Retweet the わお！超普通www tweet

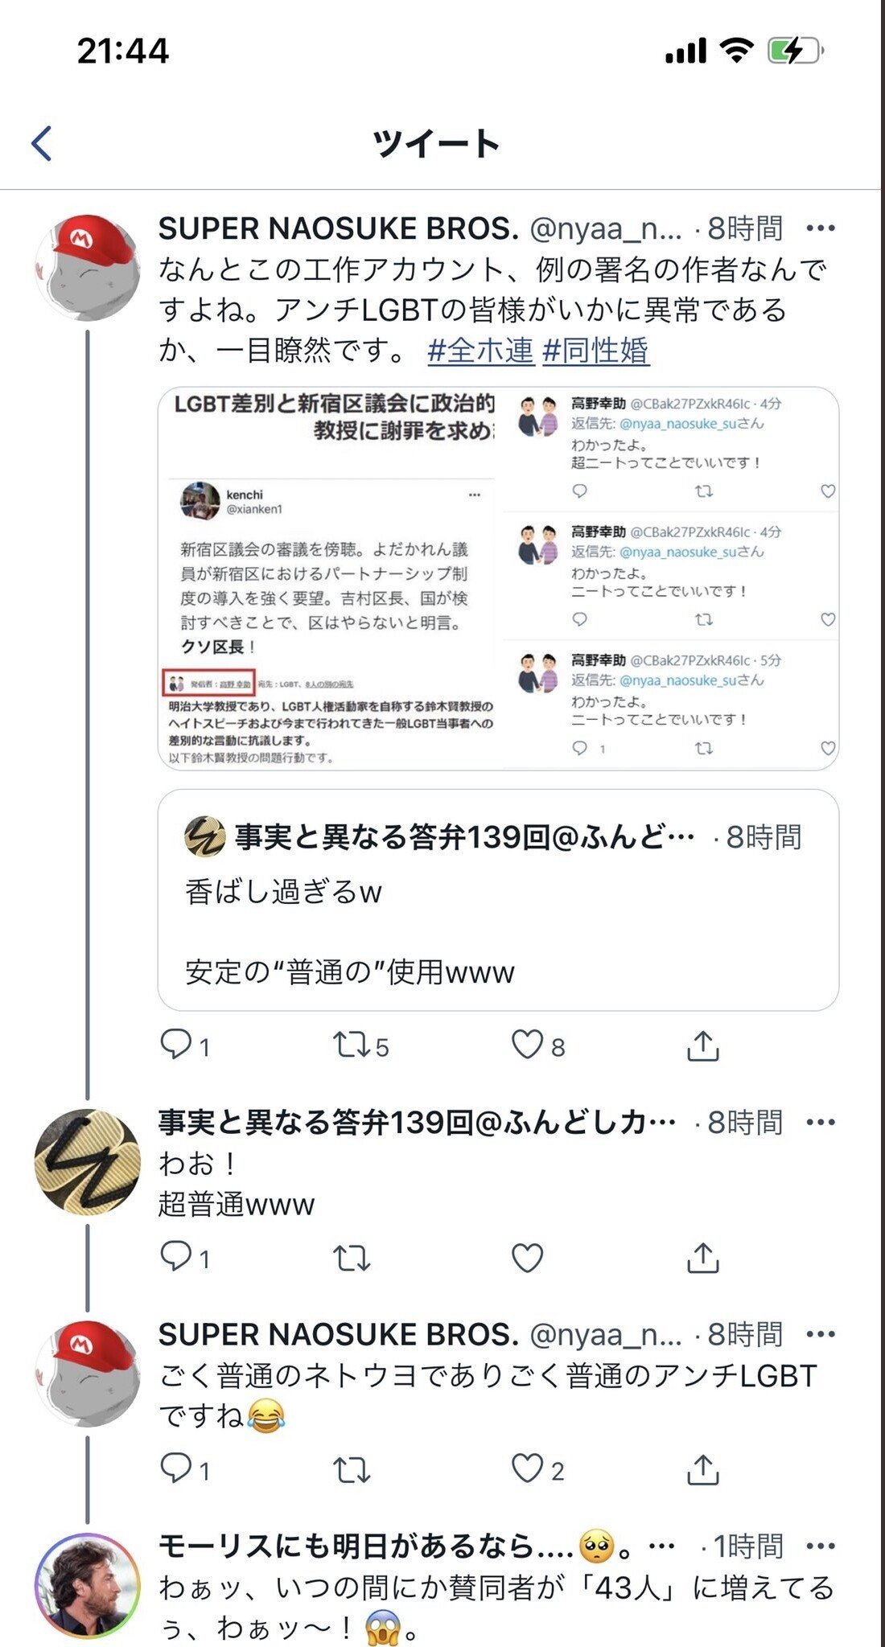[352, 1258]
